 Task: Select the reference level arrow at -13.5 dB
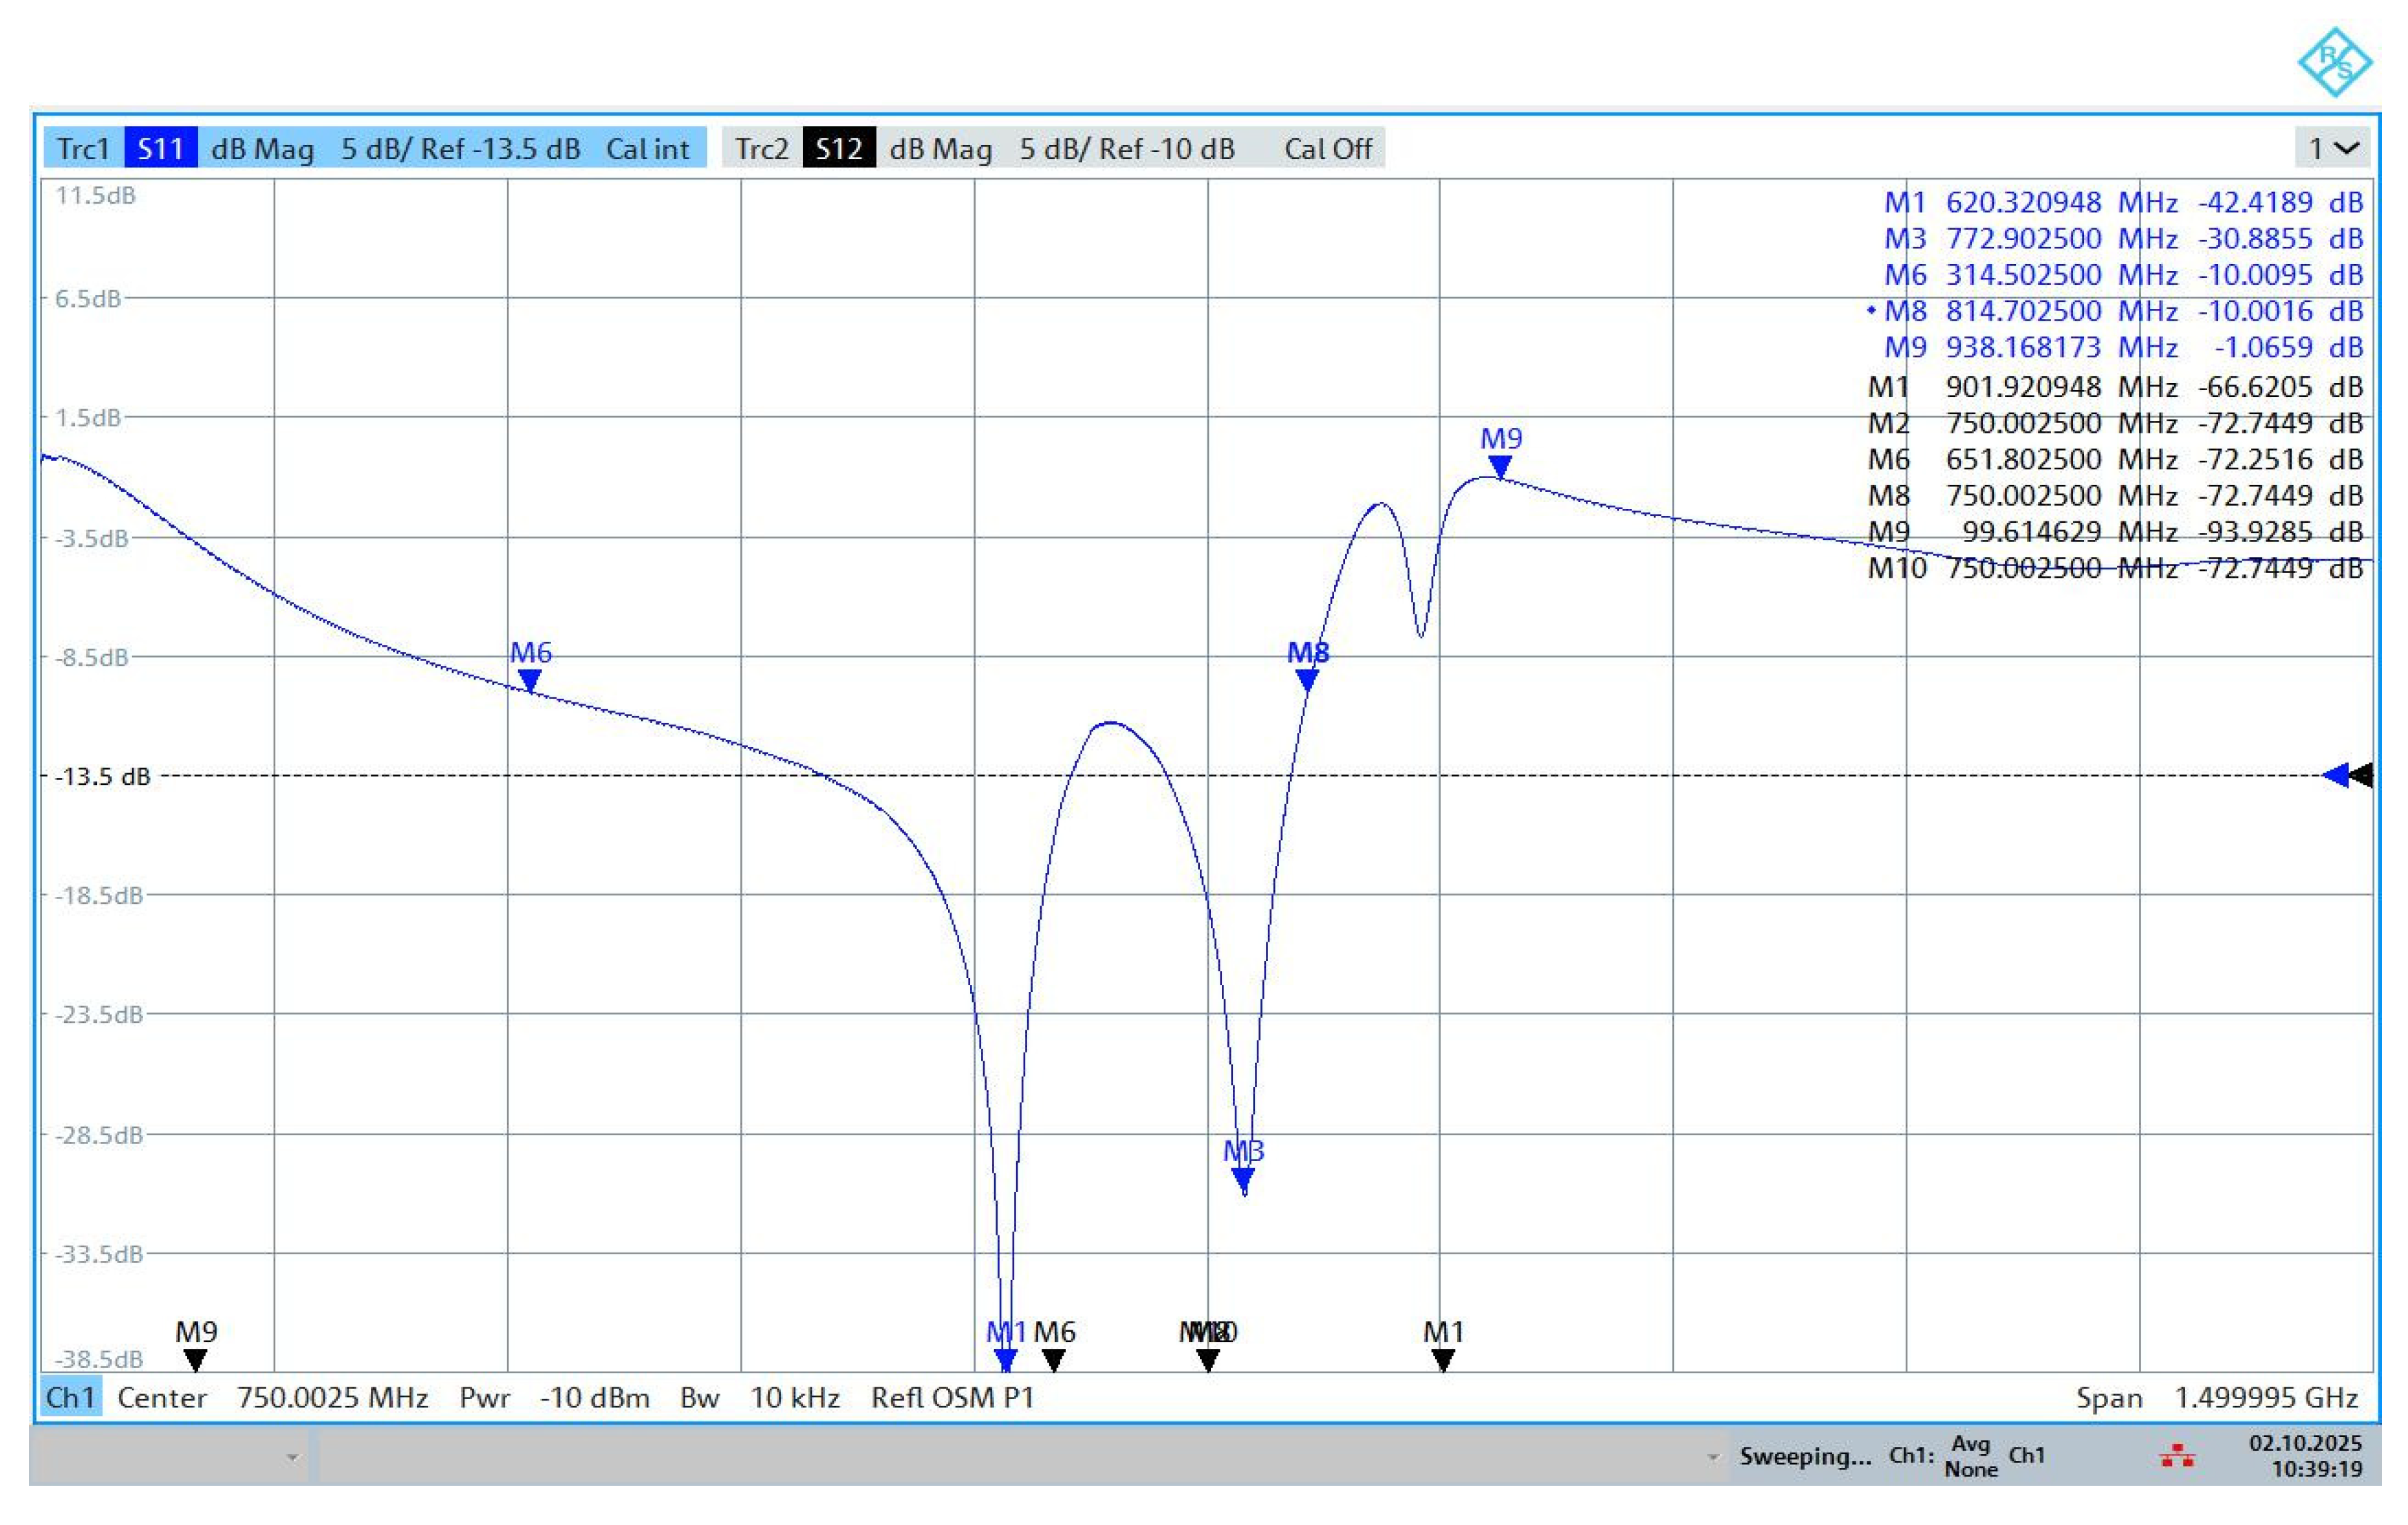click(2347, 775)
